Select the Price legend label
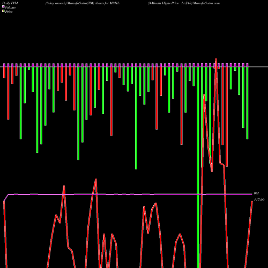The height and width of the screenshot is (268, 268). [9, 12]
